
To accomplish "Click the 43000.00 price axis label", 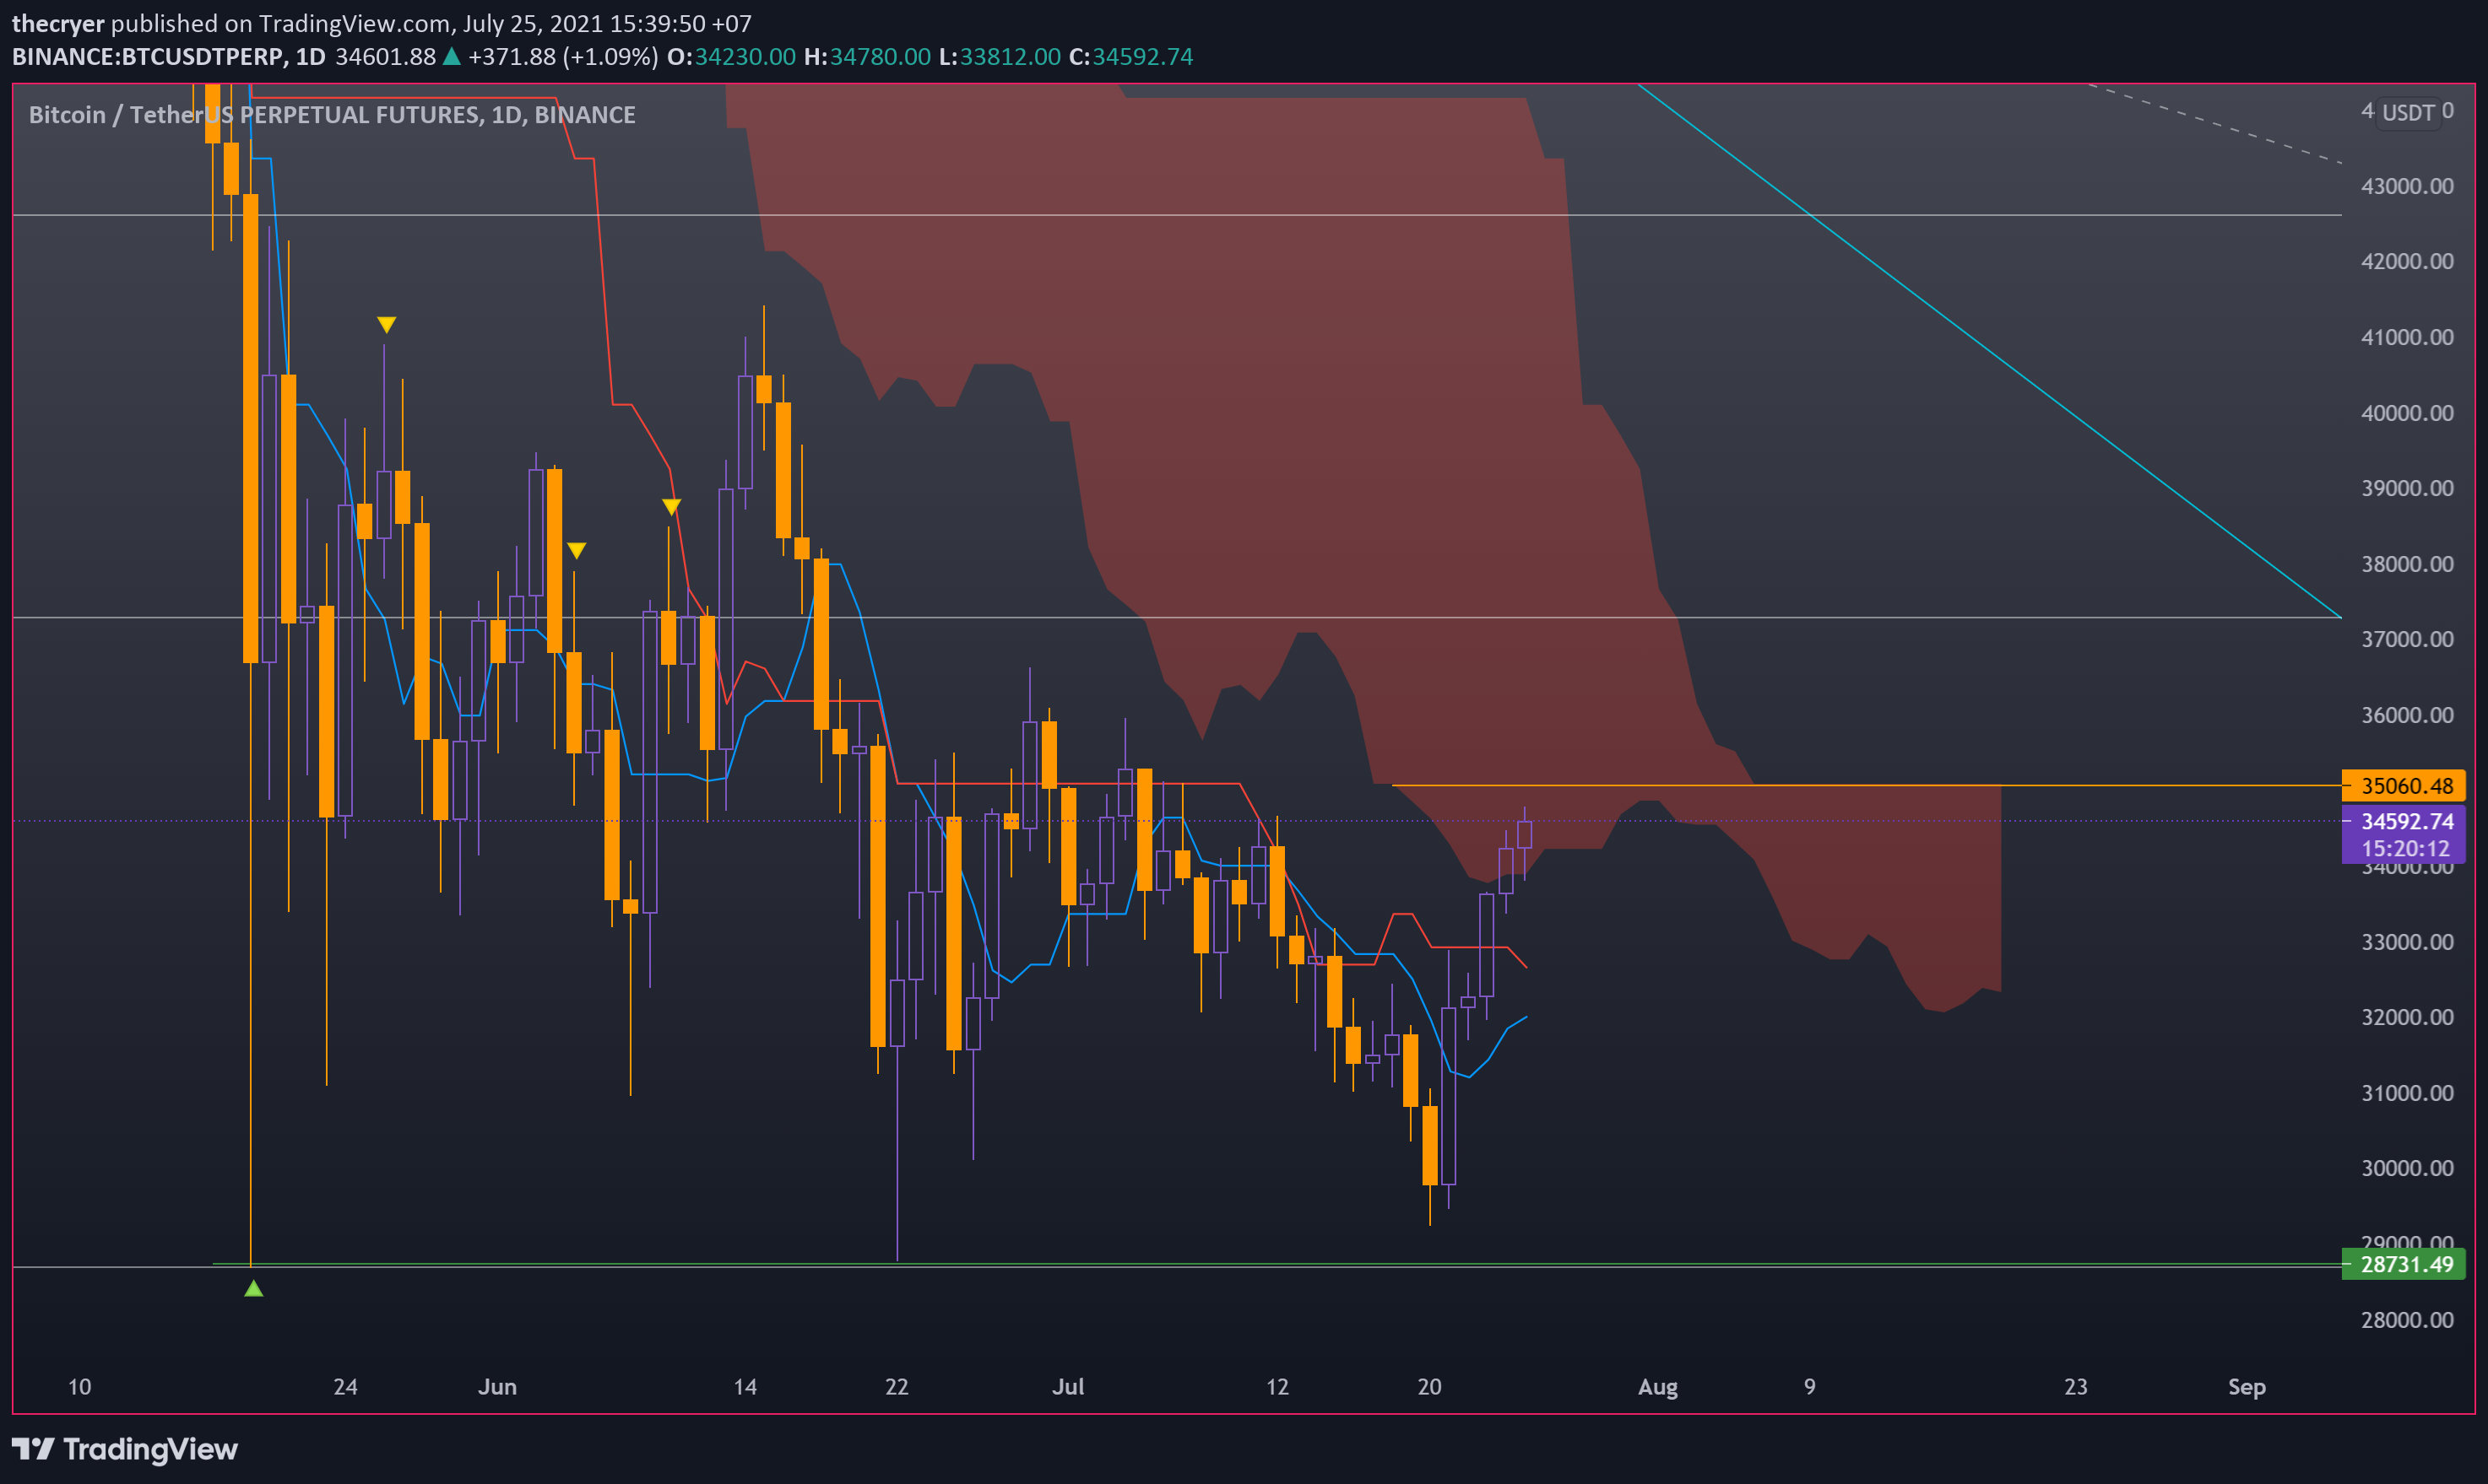I will [x=2407, y=186].
